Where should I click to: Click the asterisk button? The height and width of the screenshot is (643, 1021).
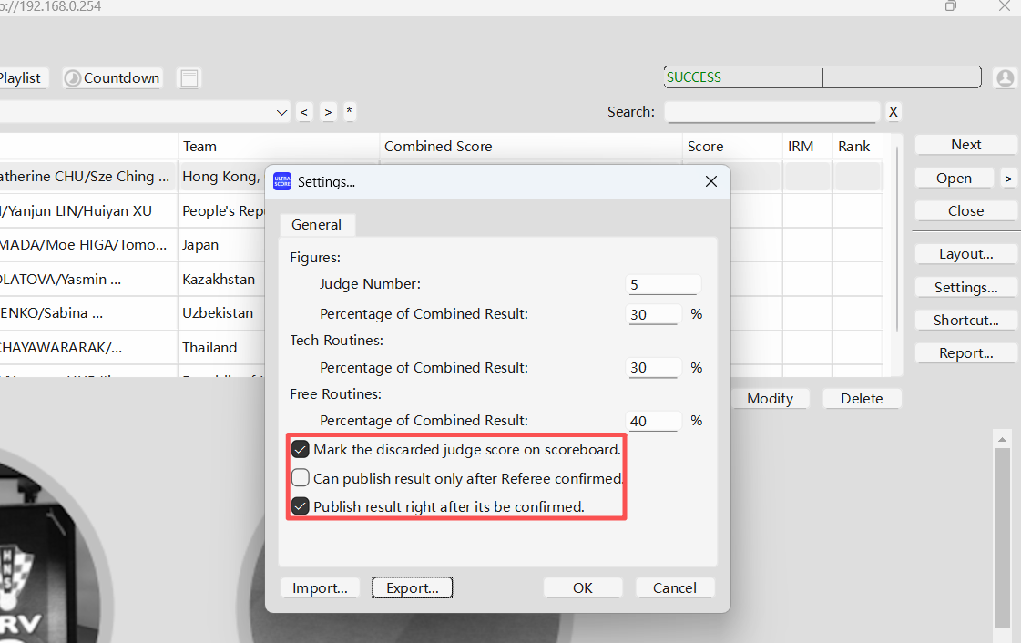point(350,112)
